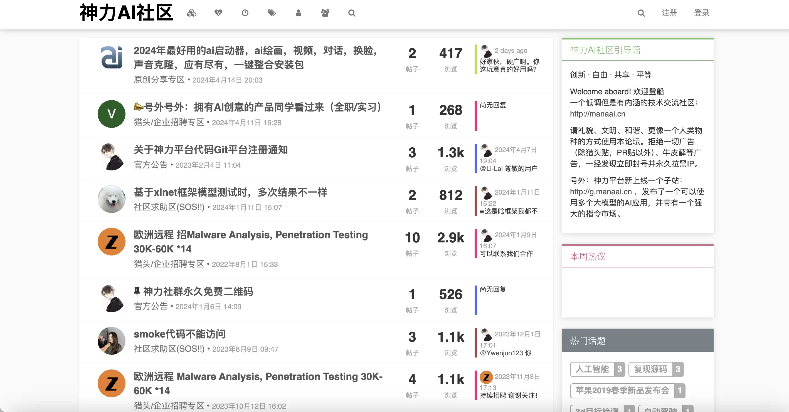This screenshot has width=789, height=412.
Task: Open 社区求助区(SOS!!) under xlnet topic
Action: coord(169,207)
